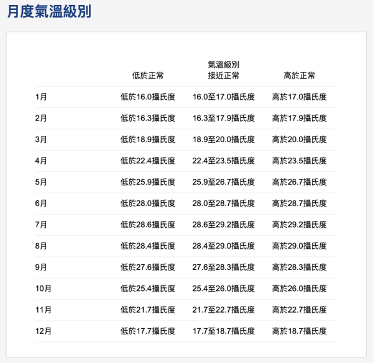This screenshot has height=363, width=373.
Task: Select cell 低於25.9攝氏度
Action: click(148, 182)
